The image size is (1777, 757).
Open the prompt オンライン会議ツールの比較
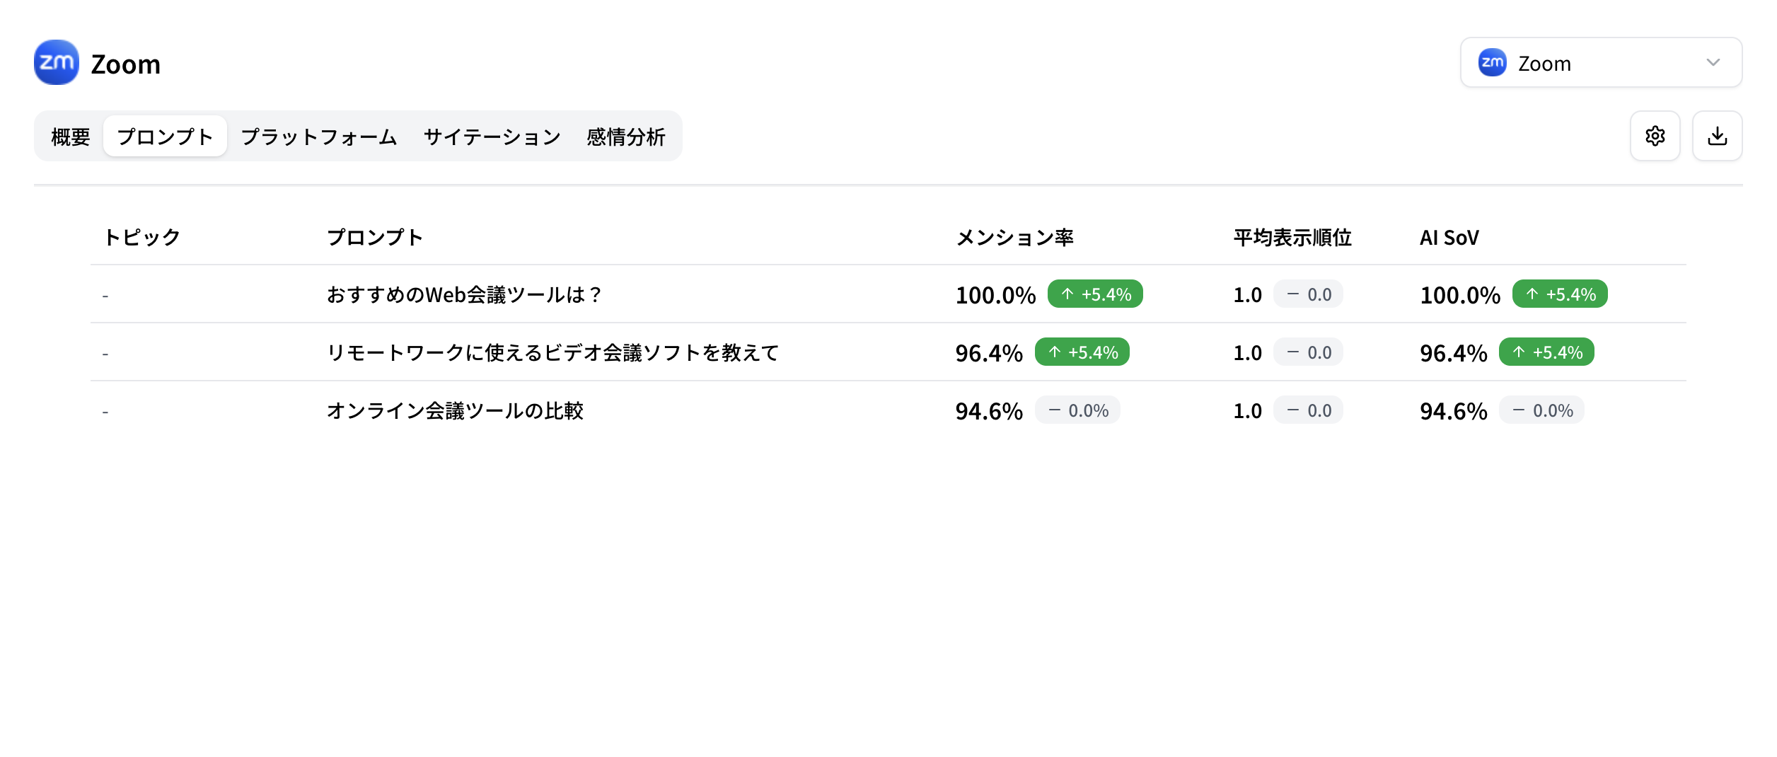click(x=456, y=410)
